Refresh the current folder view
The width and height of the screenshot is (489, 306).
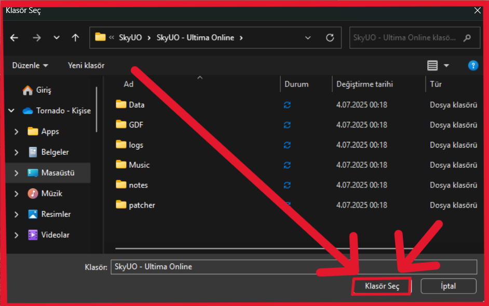click(x=330, y=38)
